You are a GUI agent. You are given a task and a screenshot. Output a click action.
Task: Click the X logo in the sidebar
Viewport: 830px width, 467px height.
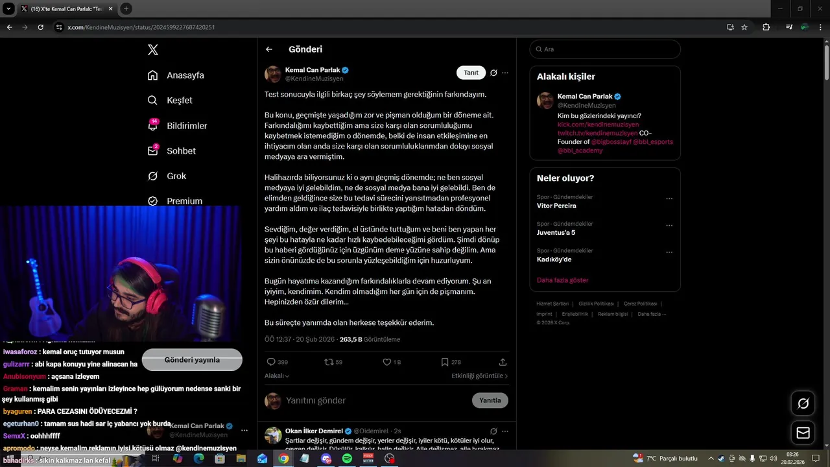152,50
